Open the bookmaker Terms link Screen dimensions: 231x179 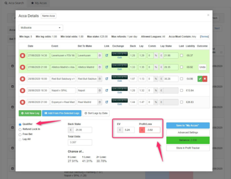click(x=205, y=37)
